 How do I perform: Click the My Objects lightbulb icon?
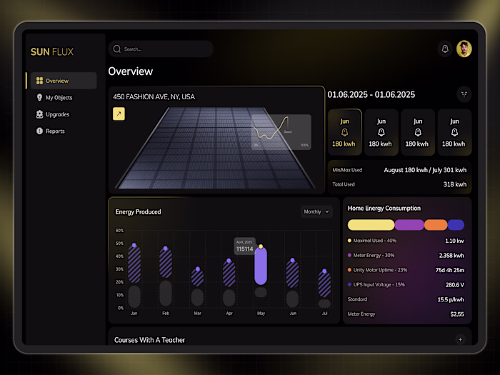pos(39,98)
